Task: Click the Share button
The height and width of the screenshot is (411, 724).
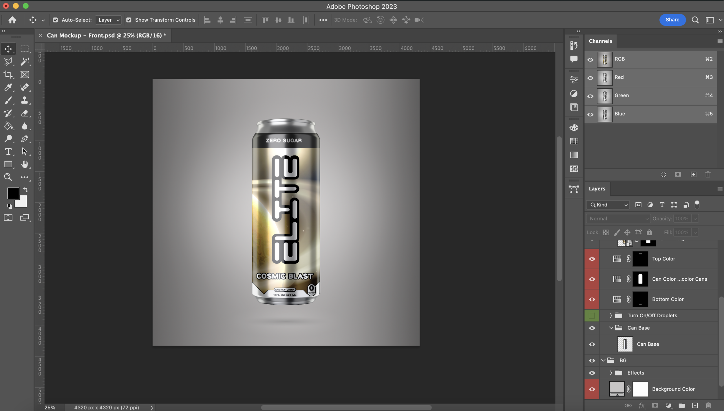Action: click(672, 20)
